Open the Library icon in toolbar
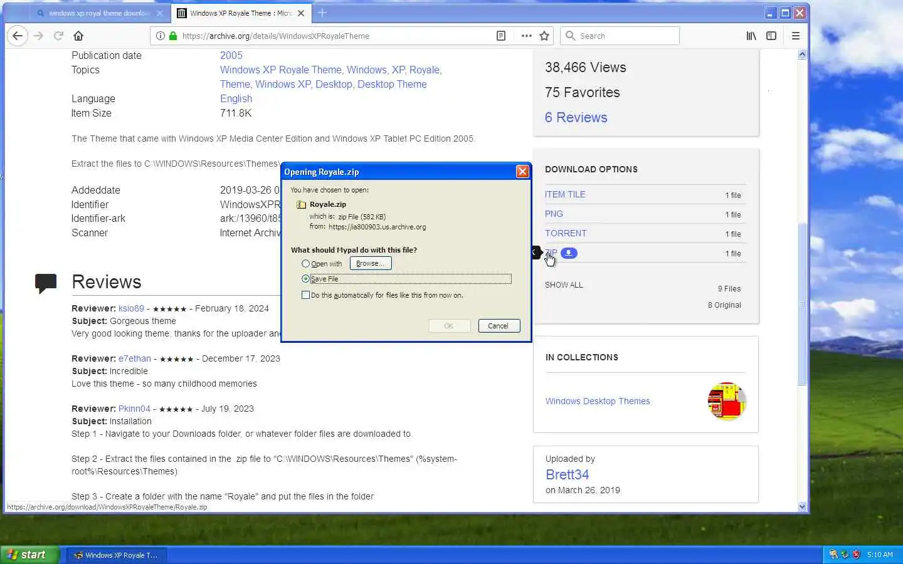 click(x=751, y=36)
